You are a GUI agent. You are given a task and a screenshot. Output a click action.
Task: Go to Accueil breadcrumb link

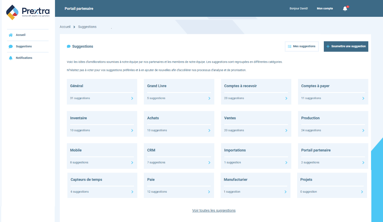[x=65, y=27]
